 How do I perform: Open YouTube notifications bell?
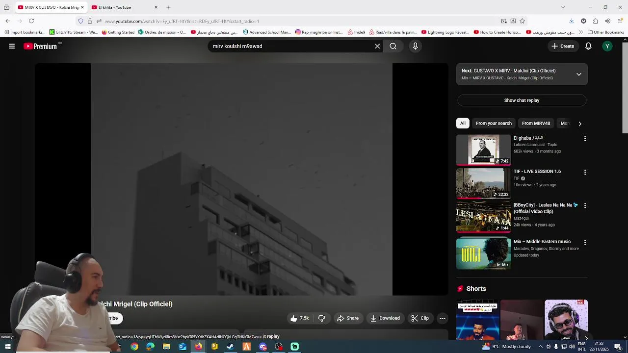pyautogui.click(x=588, y=46)
